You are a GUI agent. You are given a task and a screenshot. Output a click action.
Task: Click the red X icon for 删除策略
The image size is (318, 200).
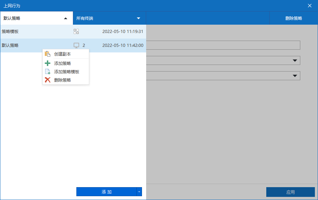(x=48, y=80)
